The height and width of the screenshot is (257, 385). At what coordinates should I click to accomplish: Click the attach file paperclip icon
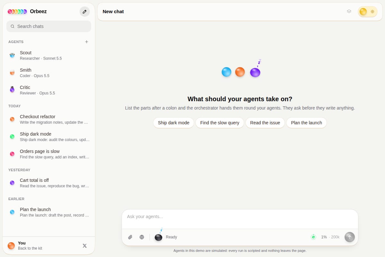click(x=130, y=237)
